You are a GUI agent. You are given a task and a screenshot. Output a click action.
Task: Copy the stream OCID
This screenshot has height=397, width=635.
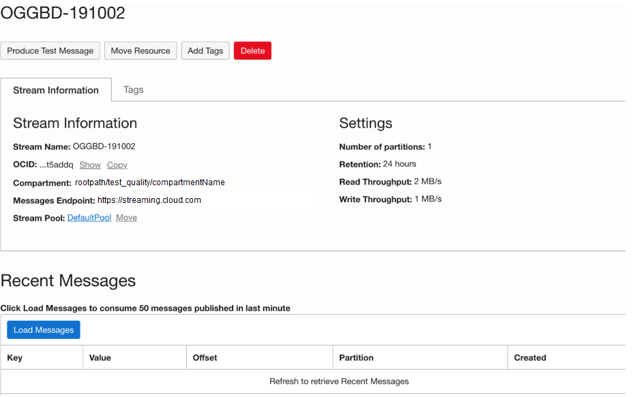click(117, 165)
